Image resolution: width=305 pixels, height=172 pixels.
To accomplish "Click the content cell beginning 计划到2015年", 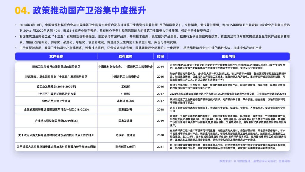I will tap(228, 67).
